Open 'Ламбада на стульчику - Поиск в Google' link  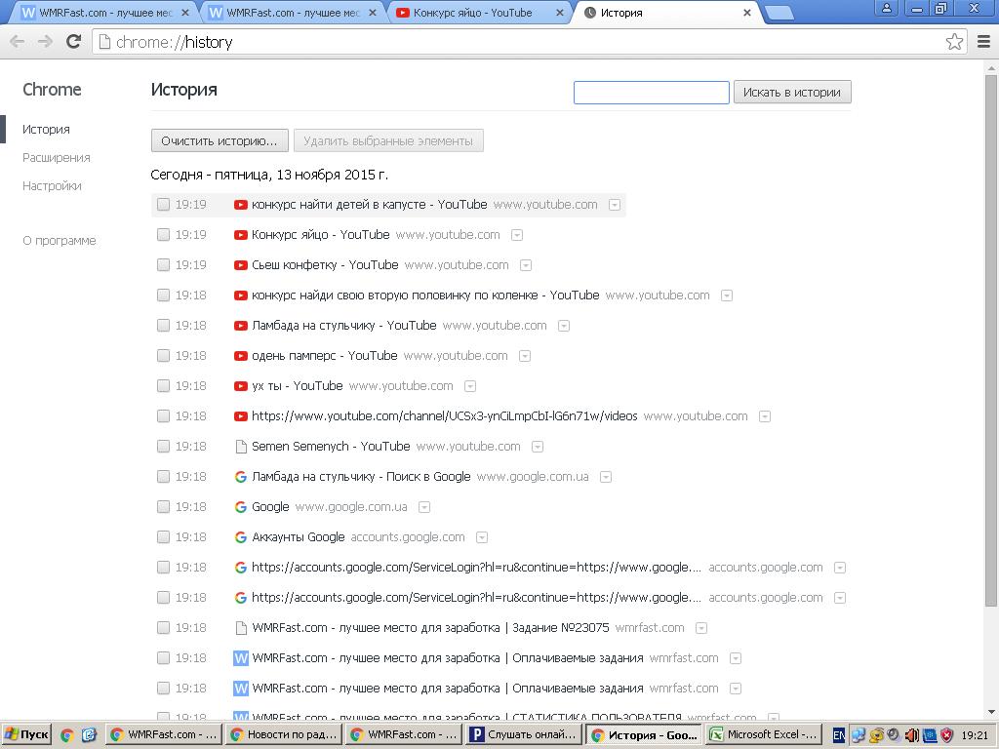pos(361,476)
